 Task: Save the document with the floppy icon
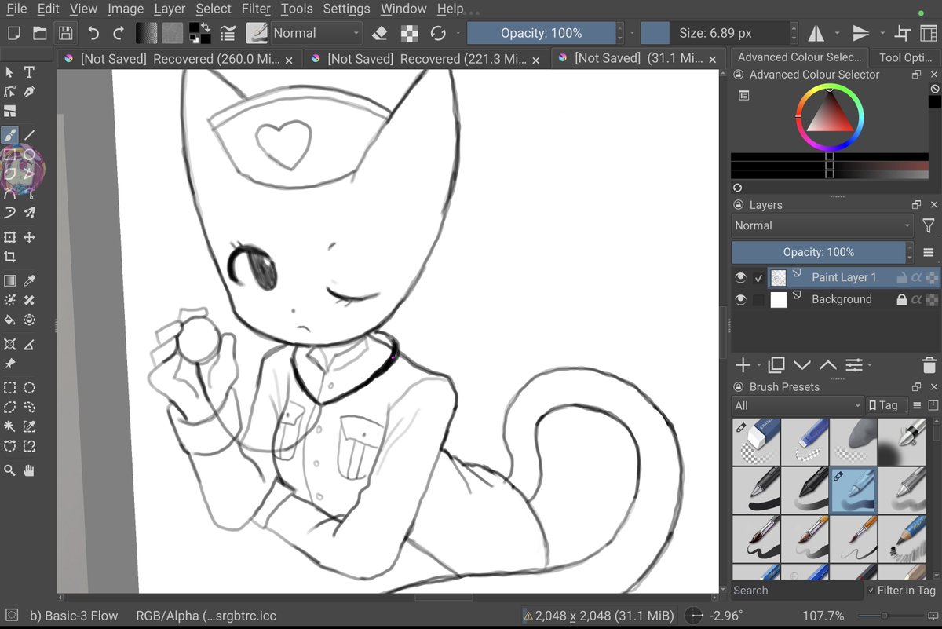click(x=66, y=33)
